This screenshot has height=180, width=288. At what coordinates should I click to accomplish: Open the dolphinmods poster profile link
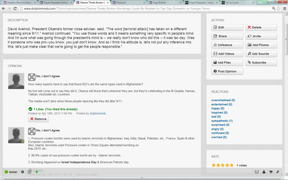(98, 113)
